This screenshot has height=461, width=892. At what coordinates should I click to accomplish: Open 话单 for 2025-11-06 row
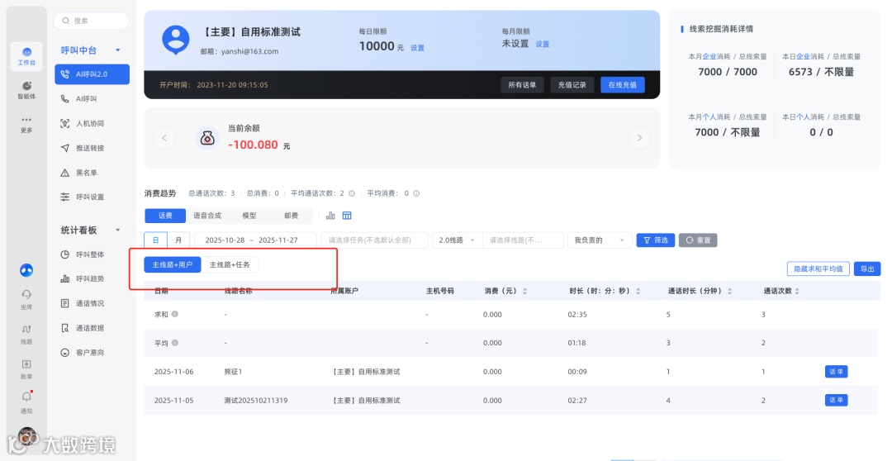(836, 372)
